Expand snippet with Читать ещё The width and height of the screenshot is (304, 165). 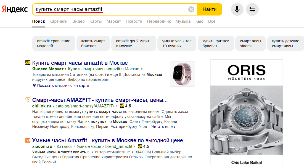coord(163,127)
